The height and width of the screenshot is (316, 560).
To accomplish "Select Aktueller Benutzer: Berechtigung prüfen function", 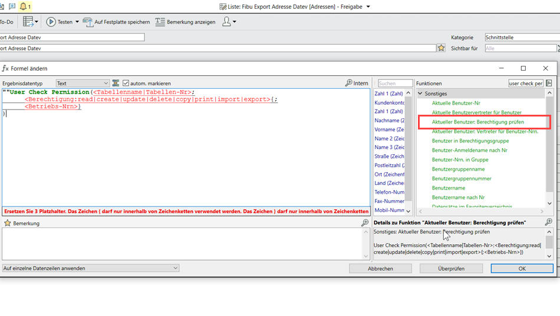I will click(x=477, y=122).
